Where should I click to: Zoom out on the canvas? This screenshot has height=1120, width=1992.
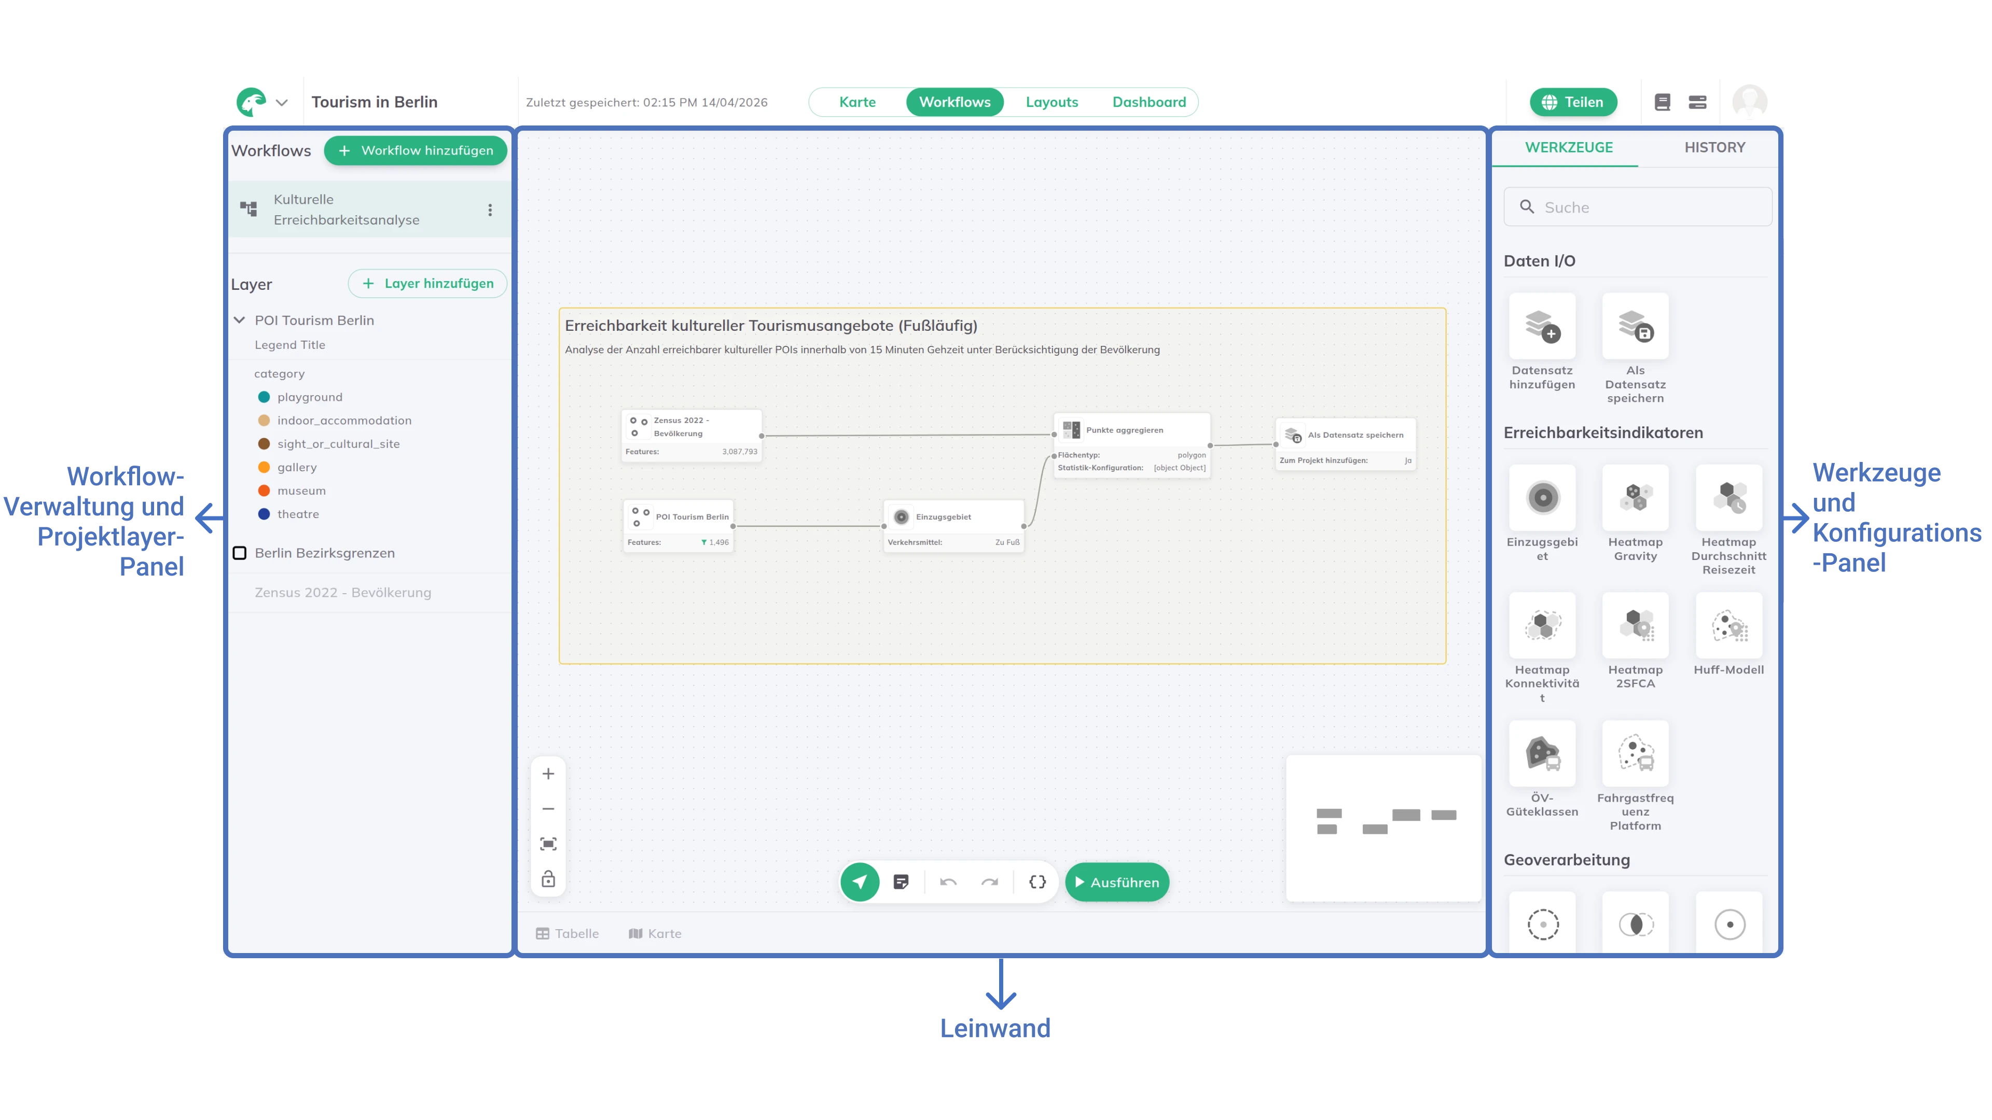548,808
